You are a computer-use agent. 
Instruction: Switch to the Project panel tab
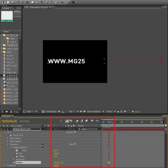point(6,8)
